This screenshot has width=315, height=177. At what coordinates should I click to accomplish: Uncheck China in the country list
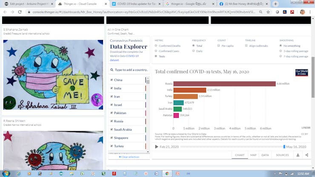[112, 80]
